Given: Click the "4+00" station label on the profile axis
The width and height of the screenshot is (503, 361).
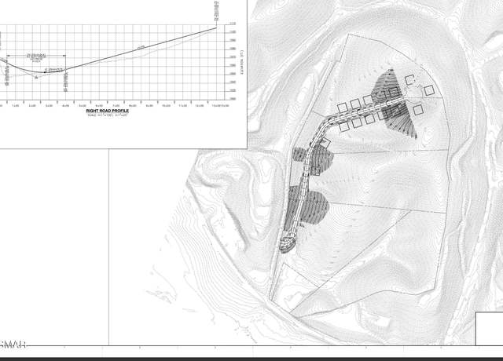Looking at the screenshot, I should tap(65, 105).
